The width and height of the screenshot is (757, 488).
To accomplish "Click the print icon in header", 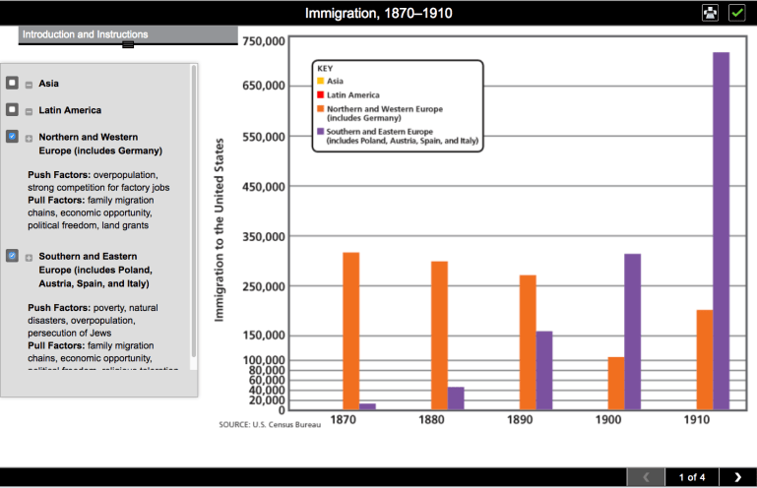I will [x=710, y=13].
